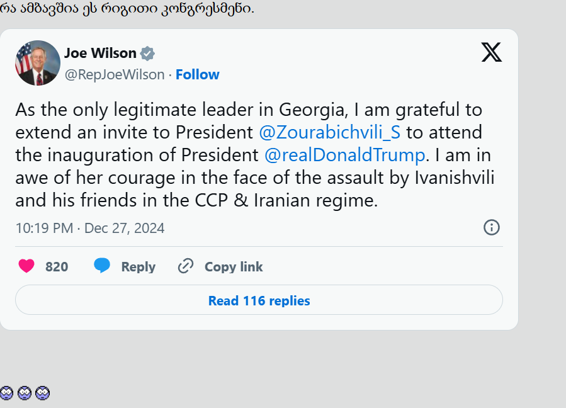Screen dimensions: 566x408
Task: Click the blue reply speech bubble icon
Action: pos(102,266)
